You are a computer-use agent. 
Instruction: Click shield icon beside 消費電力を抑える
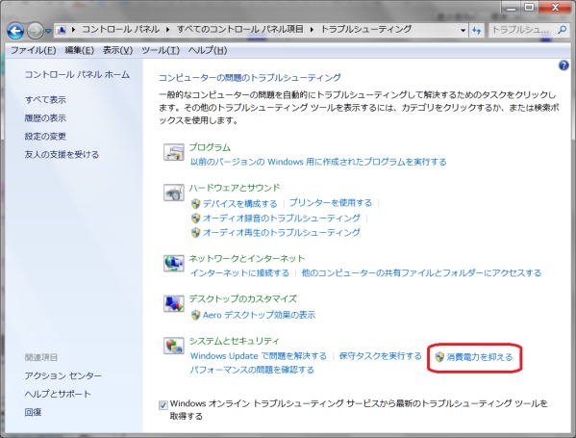(439, 357)
